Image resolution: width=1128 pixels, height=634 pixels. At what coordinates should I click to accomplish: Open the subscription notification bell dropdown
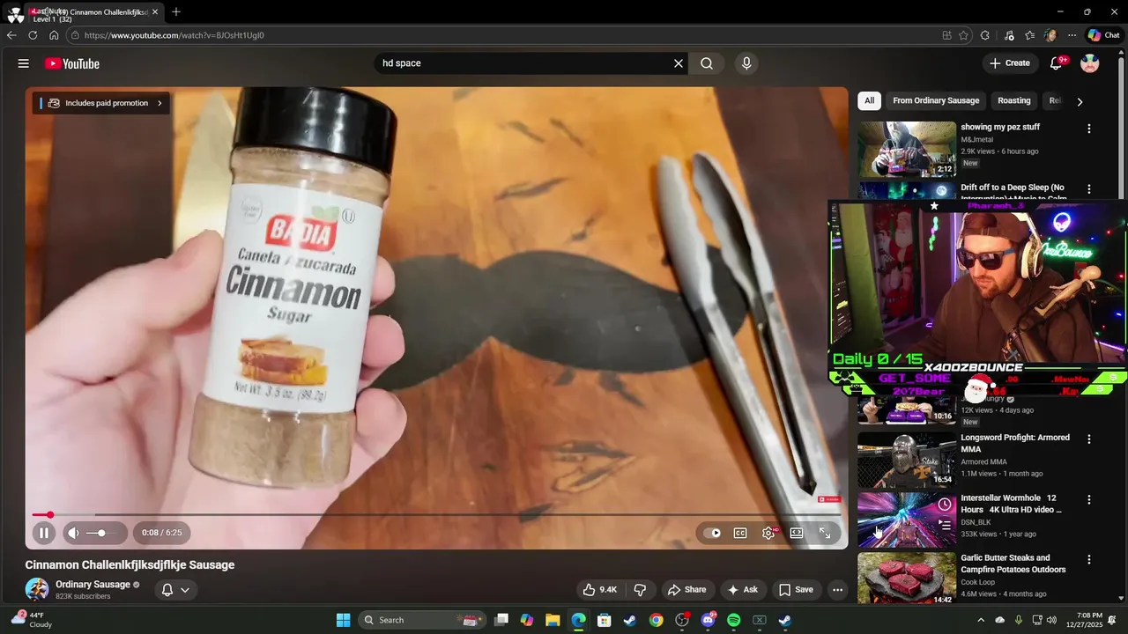click(x=175, y=590)
